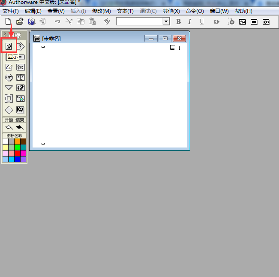Create a new file from the toolbar
This screenshot has width=279, height=277.
tap(8, 21)
